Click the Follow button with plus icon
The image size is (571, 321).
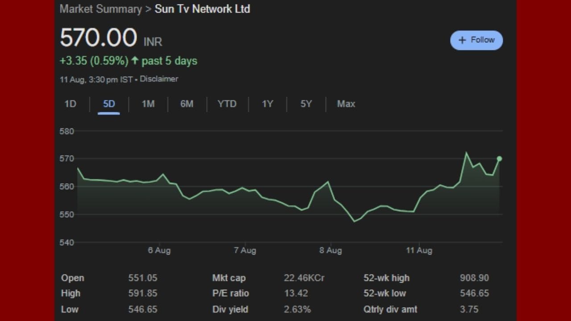click(x=476, y=40)
